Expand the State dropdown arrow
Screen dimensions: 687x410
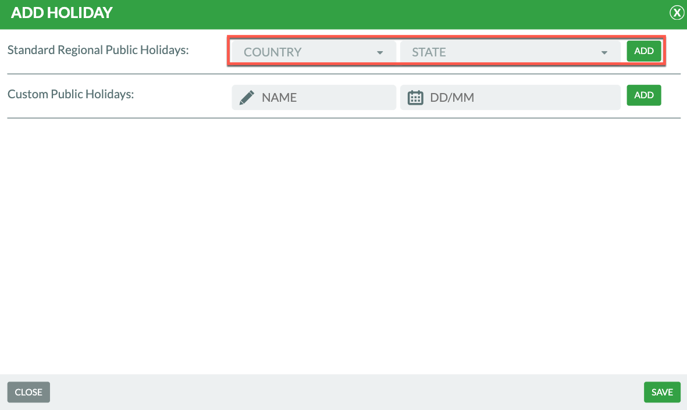(x=604, y=52)
